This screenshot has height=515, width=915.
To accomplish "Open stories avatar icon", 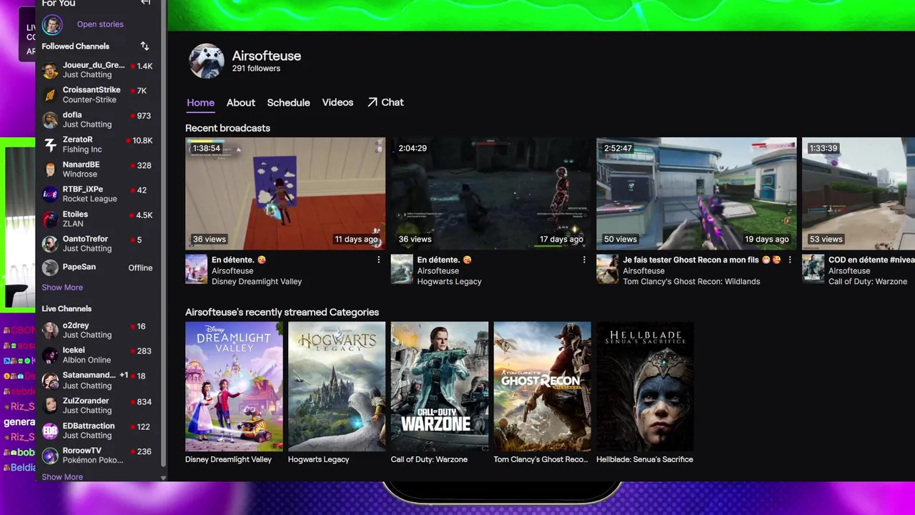I will click(x=52, y=25).
